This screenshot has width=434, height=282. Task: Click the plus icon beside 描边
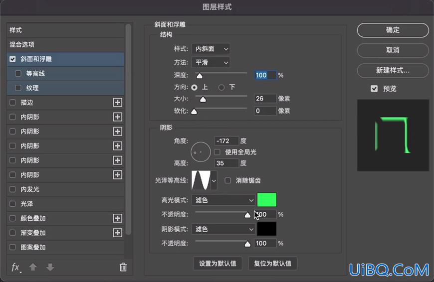[118, 102]
